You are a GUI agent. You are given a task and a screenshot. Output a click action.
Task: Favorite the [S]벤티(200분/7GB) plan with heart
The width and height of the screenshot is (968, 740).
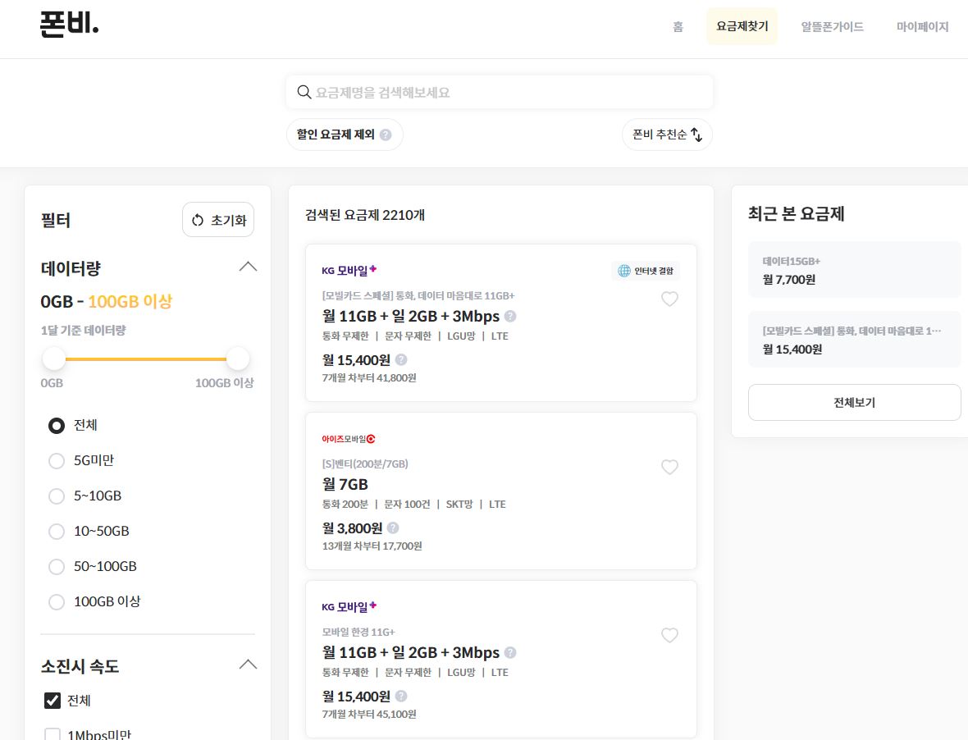point(669,467)
